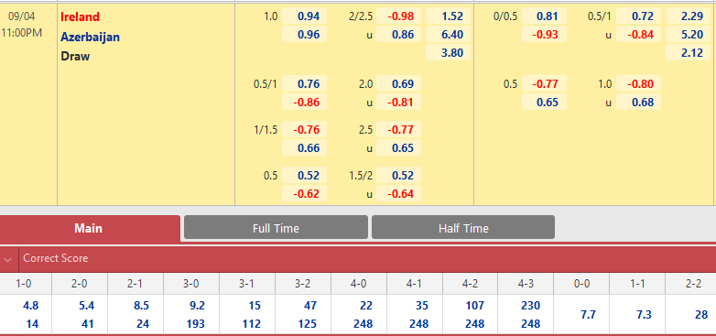716x336 pixels.
Task: Pick full time Draw odds 3.80
Action: pos(448,53)
